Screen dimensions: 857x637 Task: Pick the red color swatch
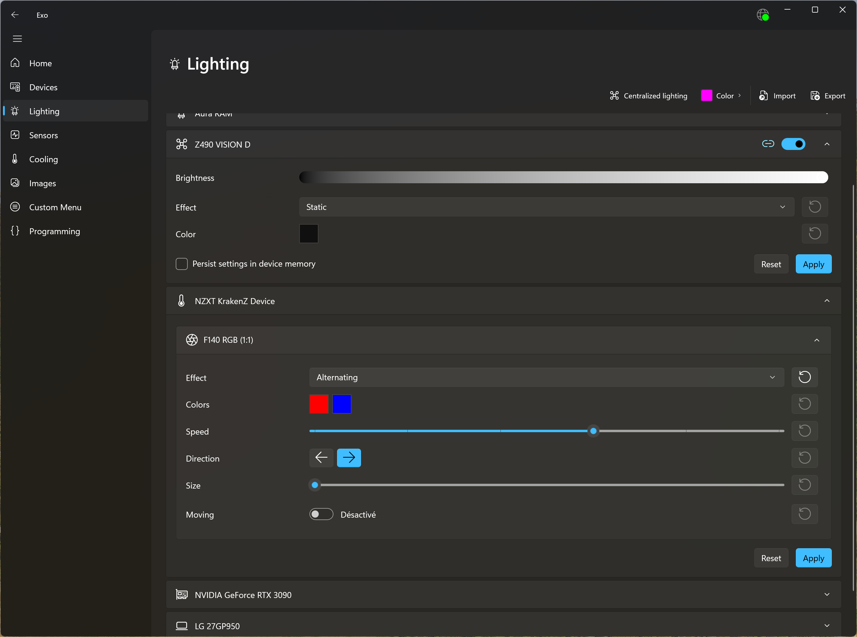click(319, 404)
